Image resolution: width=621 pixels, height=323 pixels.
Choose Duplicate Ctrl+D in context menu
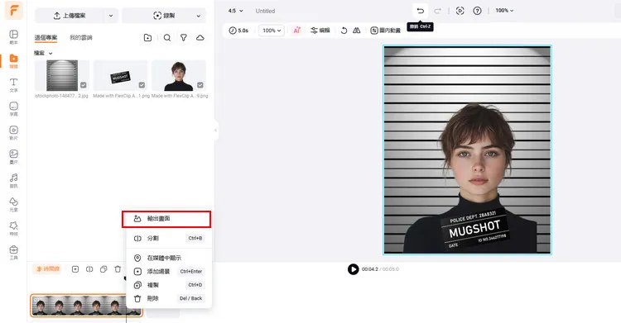point(169,285)
